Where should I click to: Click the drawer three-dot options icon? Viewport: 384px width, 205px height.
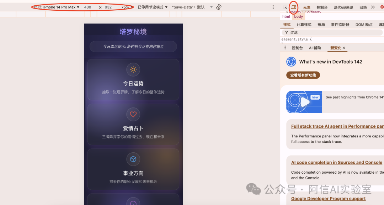285,47
